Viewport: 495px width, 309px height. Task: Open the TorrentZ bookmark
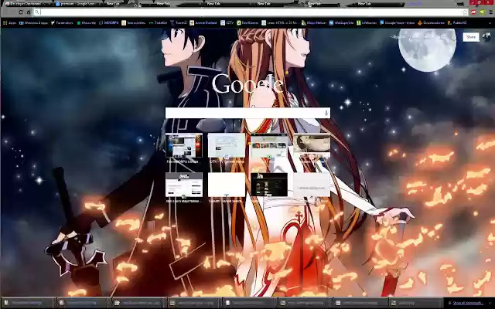click(179, 22)
